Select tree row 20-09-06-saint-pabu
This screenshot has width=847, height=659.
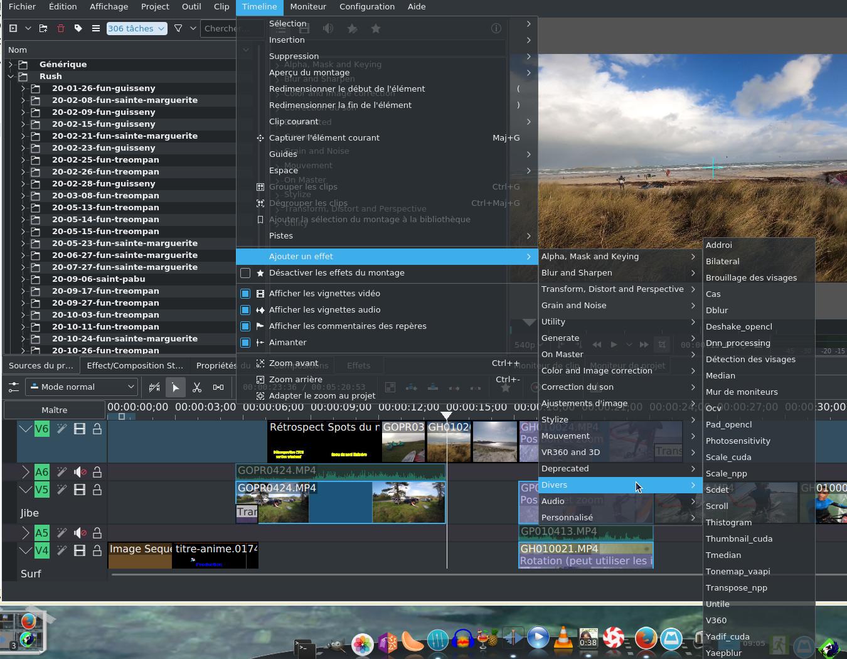point(119,279)
